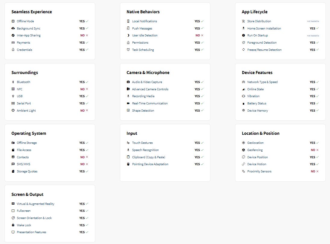The image size is (330, 244).
Task: Open the Virtual & Augmented Reality link
Action: [x=36, y=204]
